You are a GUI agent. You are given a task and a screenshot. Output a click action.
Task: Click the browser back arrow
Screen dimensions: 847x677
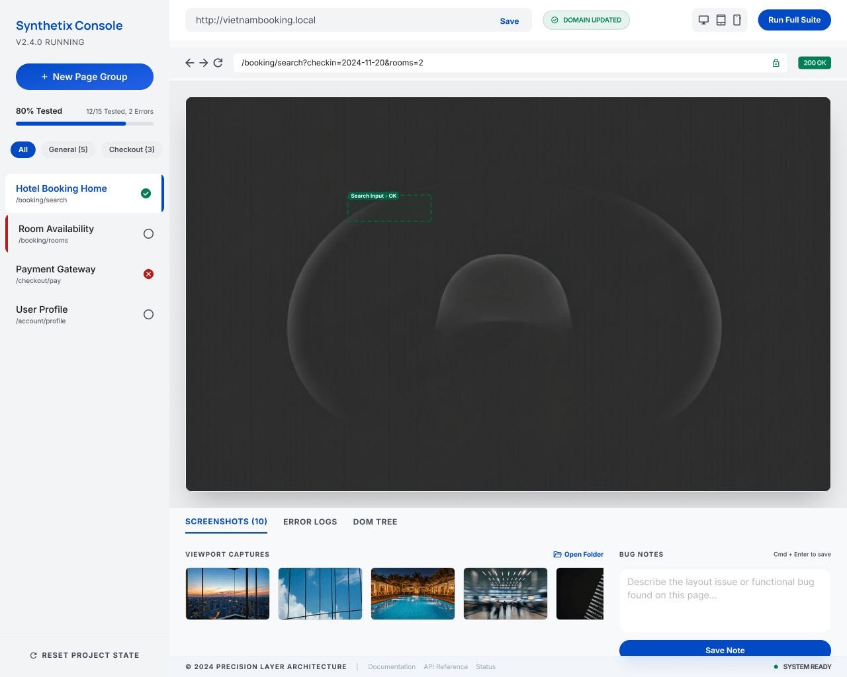(x=189, y=62)
